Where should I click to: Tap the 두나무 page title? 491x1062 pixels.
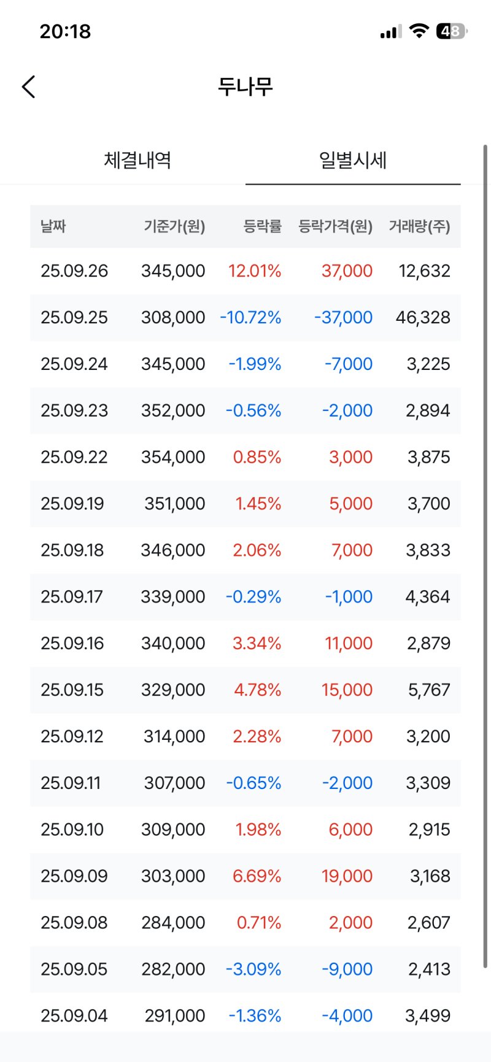point(245,87)
